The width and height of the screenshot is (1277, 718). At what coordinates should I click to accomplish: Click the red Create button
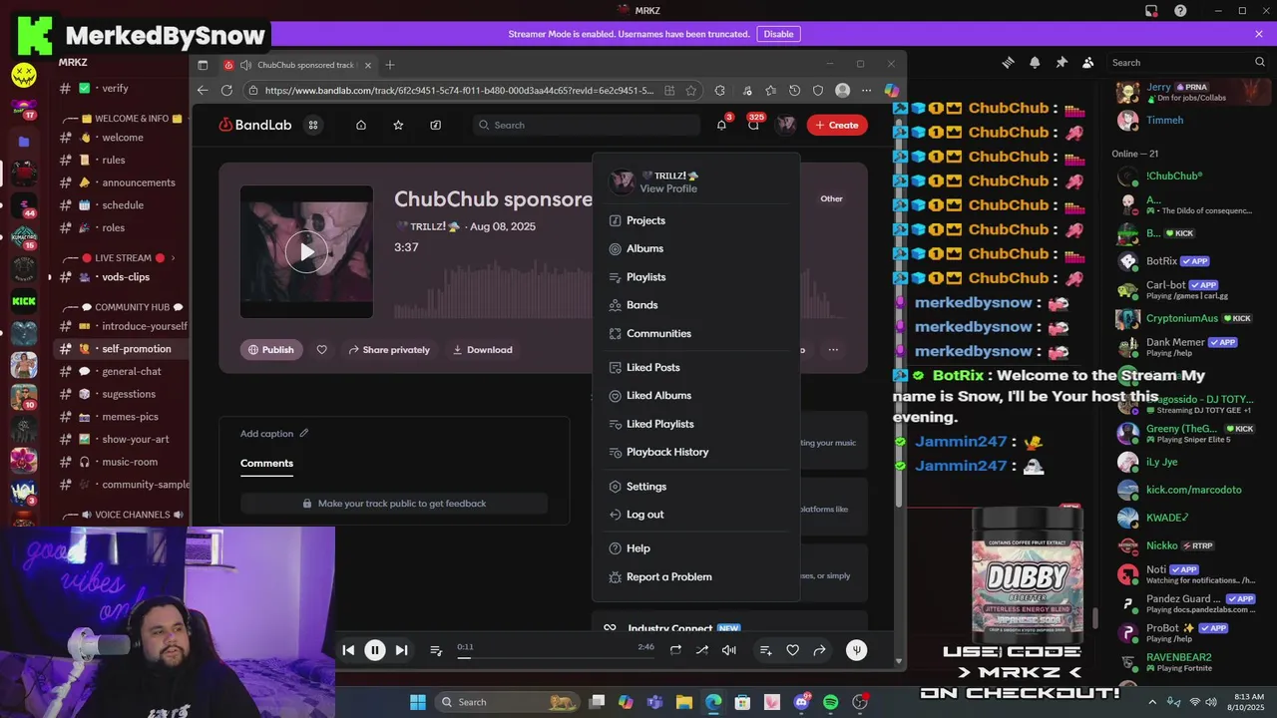[x=837, y=125]
